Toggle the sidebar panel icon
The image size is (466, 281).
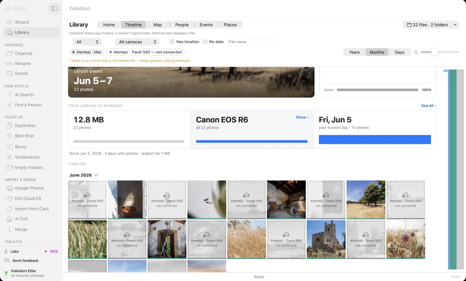coord(54,8)
